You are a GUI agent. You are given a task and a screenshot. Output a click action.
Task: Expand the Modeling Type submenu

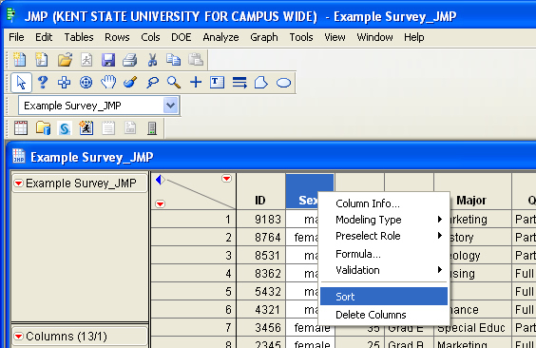(384, 220)
